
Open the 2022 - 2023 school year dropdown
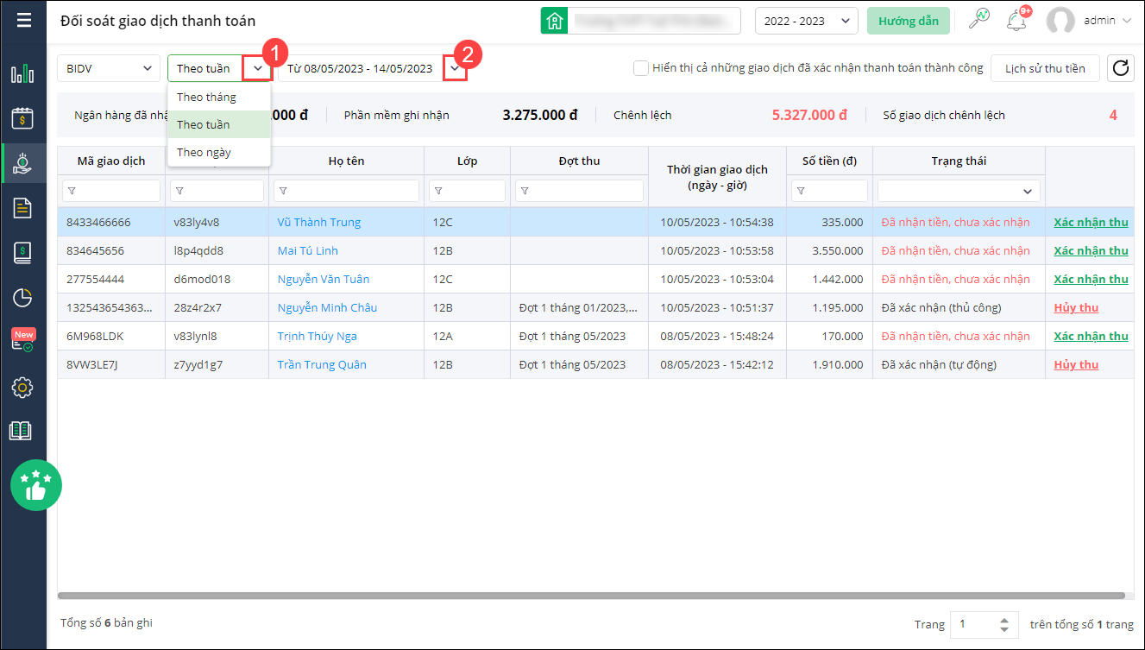806,21
